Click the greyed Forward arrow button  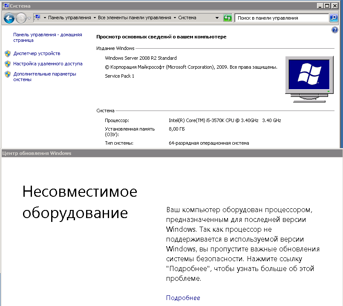(x=21, y=18)
